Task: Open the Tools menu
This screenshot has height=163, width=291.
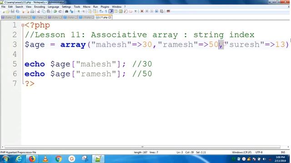Action: 77,7
